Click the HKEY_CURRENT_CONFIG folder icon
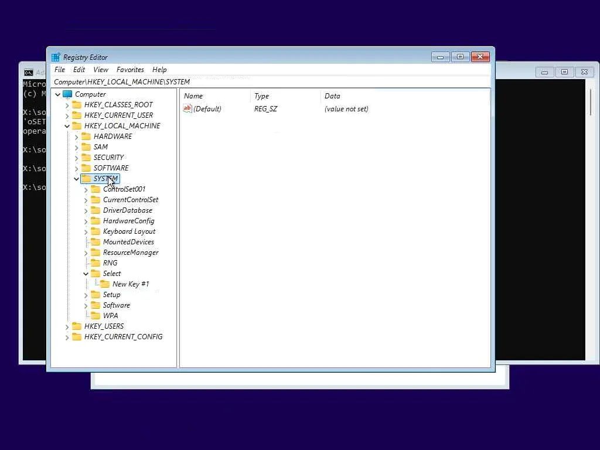Viewport: 600px width, 450px height. [77, 337]
